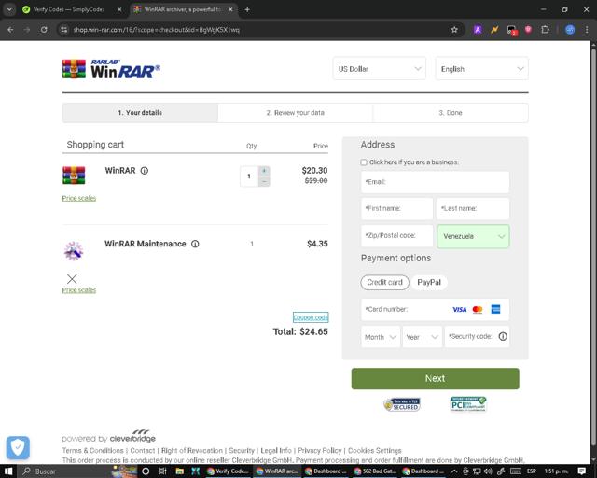
Task: Remove WinRAR Maintenance with the X icon
Action: click(72, 278)
